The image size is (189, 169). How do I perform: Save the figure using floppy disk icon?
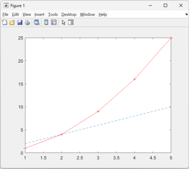pos(20,23)
